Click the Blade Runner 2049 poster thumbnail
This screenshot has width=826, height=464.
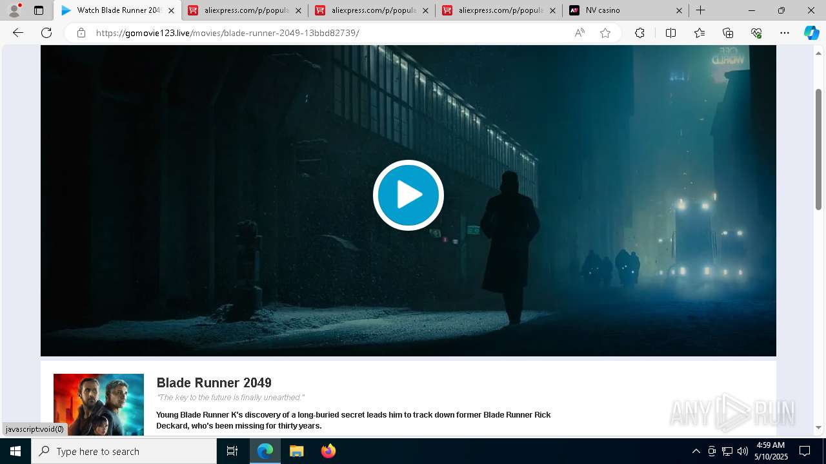[99, 405]
